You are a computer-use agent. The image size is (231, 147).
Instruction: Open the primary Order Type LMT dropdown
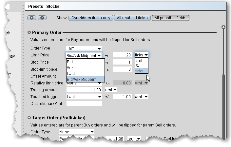pos(84,48)
